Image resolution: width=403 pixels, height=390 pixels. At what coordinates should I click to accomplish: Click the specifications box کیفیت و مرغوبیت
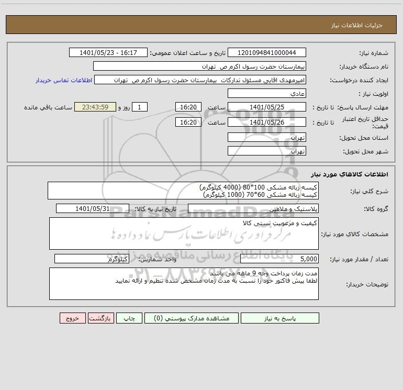[x=184, y=233]
